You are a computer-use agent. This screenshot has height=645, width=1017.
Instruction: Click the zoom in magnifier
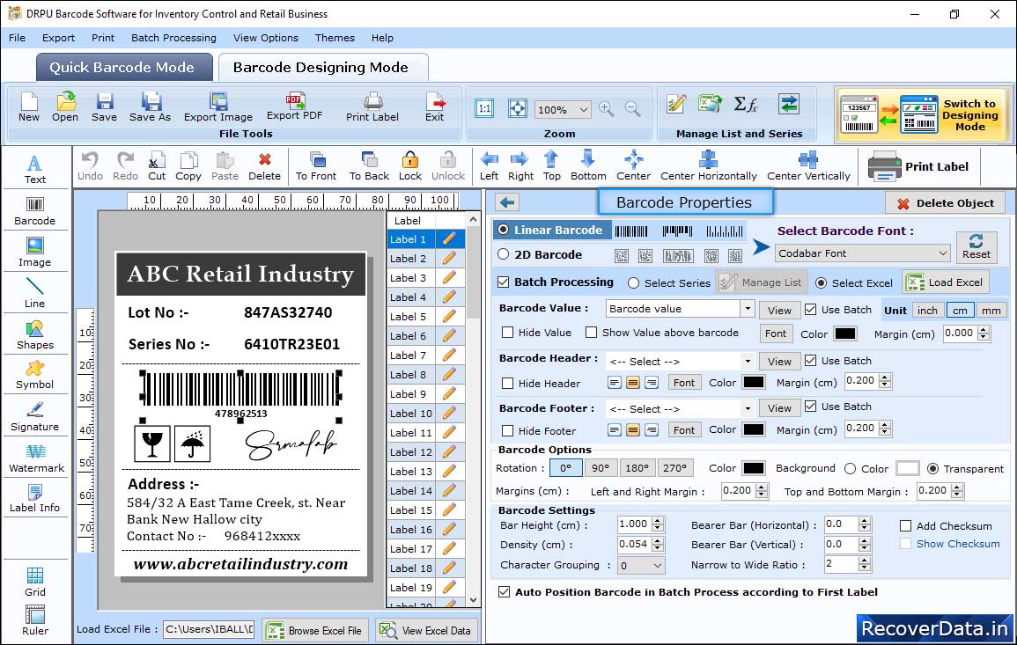[x=607, y=109]
